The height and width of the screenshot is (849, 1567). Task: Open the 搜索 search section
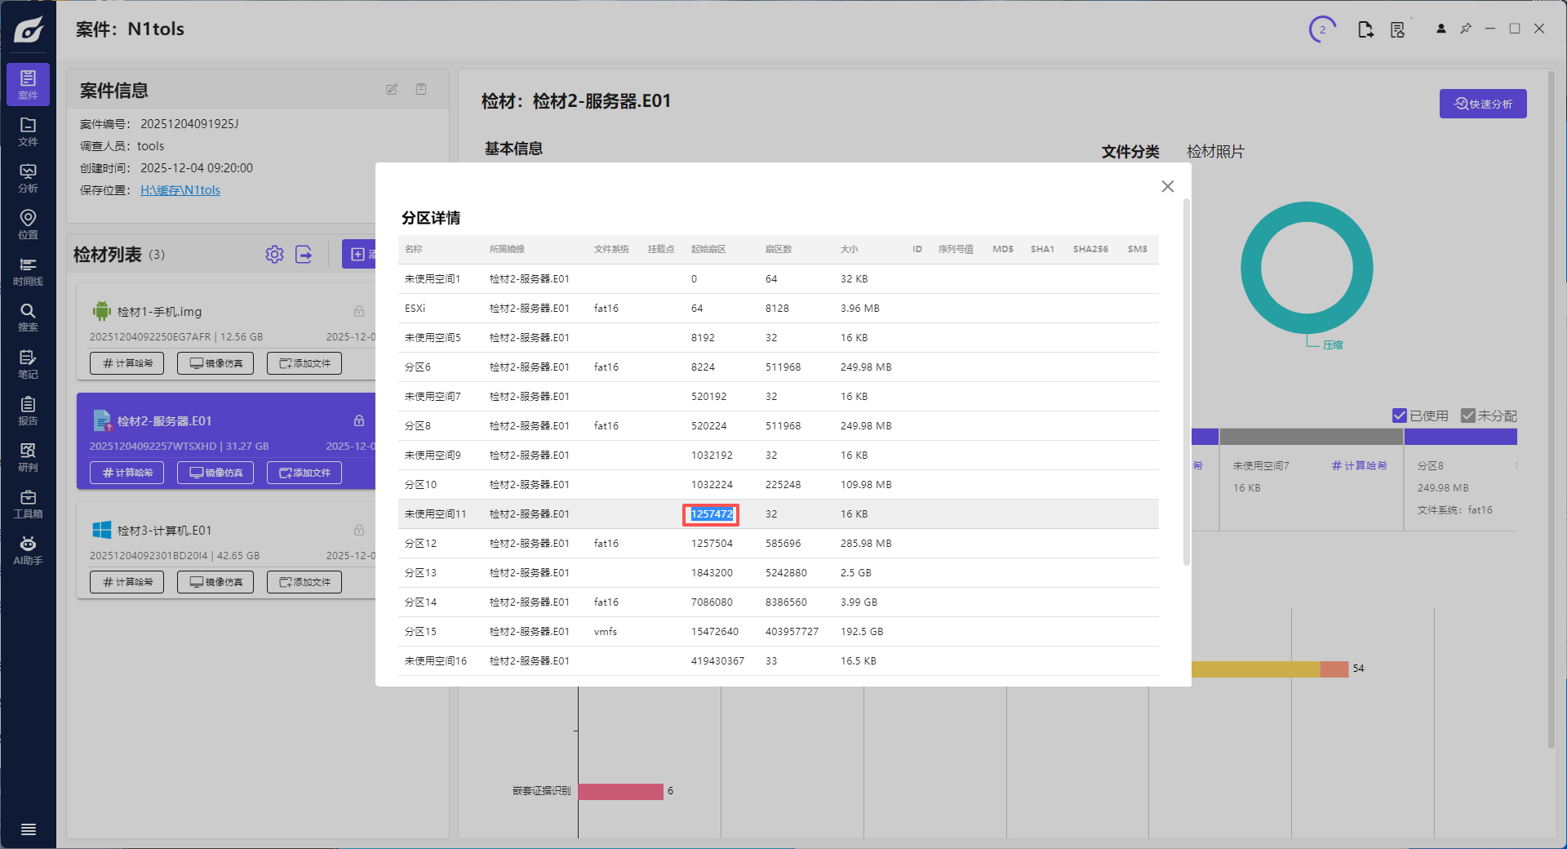click(x=28, y=317)
